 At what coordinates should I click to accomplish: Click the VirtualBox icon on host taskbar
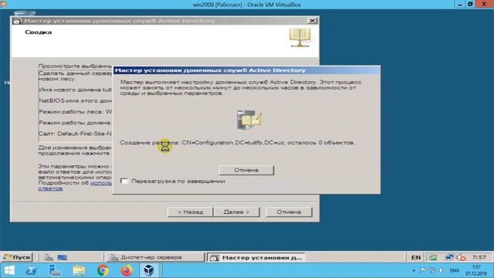[x=149, y=270]
